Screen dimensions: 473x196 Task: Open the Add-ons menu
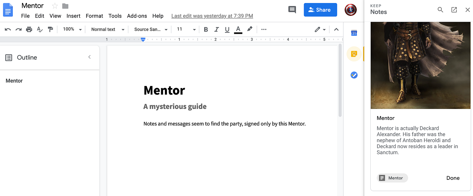[x=137, y=16]
